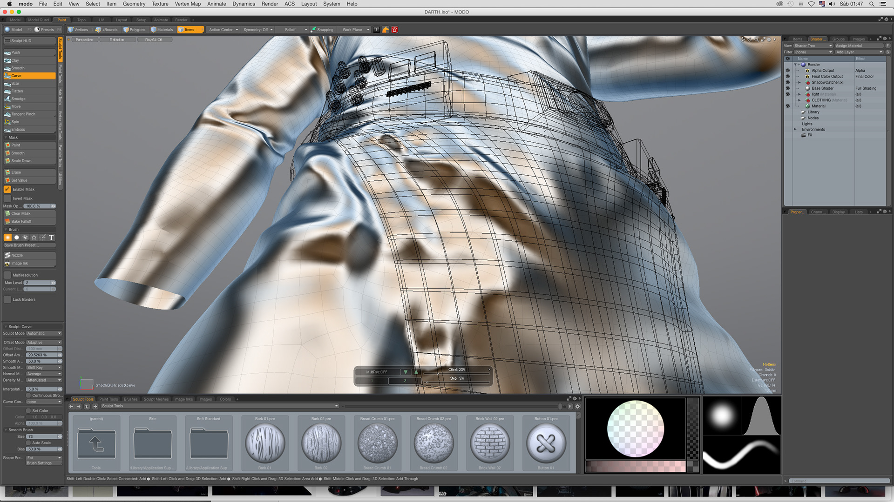Expand the Environments tree item

[795, 130]
